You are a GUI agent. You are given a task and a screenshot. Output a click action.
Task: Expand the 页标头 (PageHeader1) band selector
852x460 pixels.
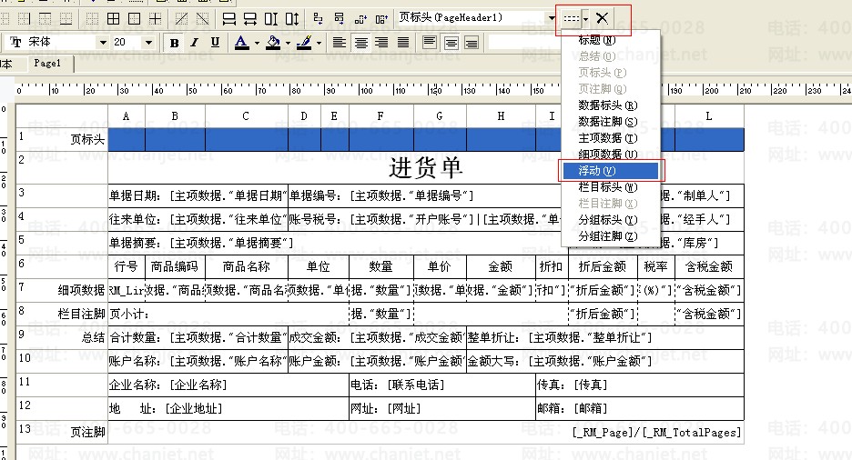pyautogui.click(x=552, y=17)
